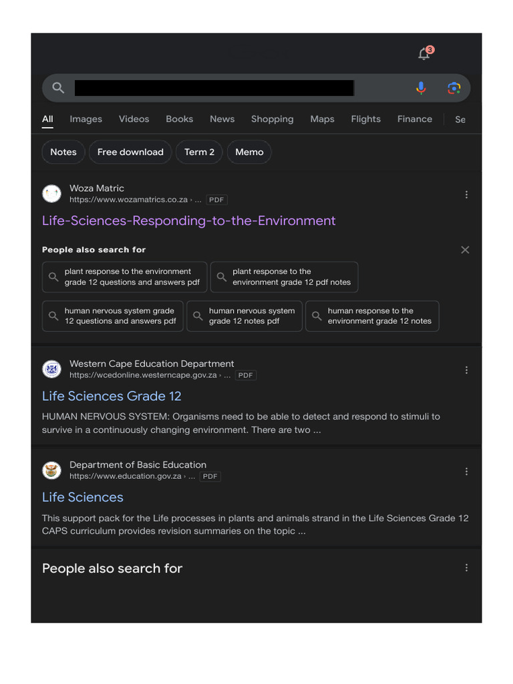The width and height of the screenshot is (513, 684).
Task: Open the notifications bell
Action: click(424, 54)
